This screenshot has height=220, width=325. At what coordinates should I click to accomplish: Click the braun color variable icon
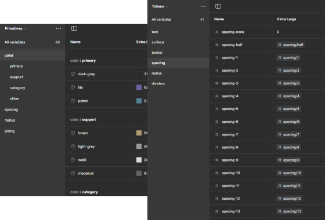pos(73,133)
